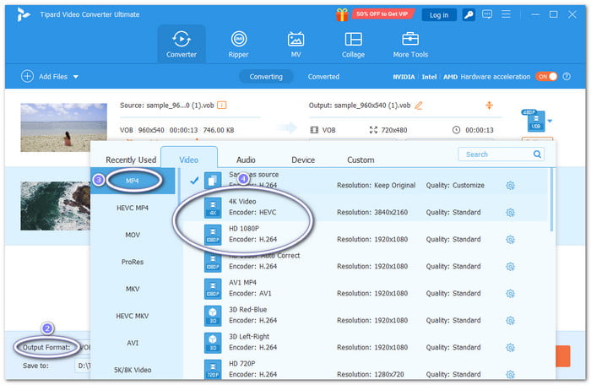The height and width of the screenshot is (385, 591).
Task: Select ProRes format category
Action: [133, 262]
